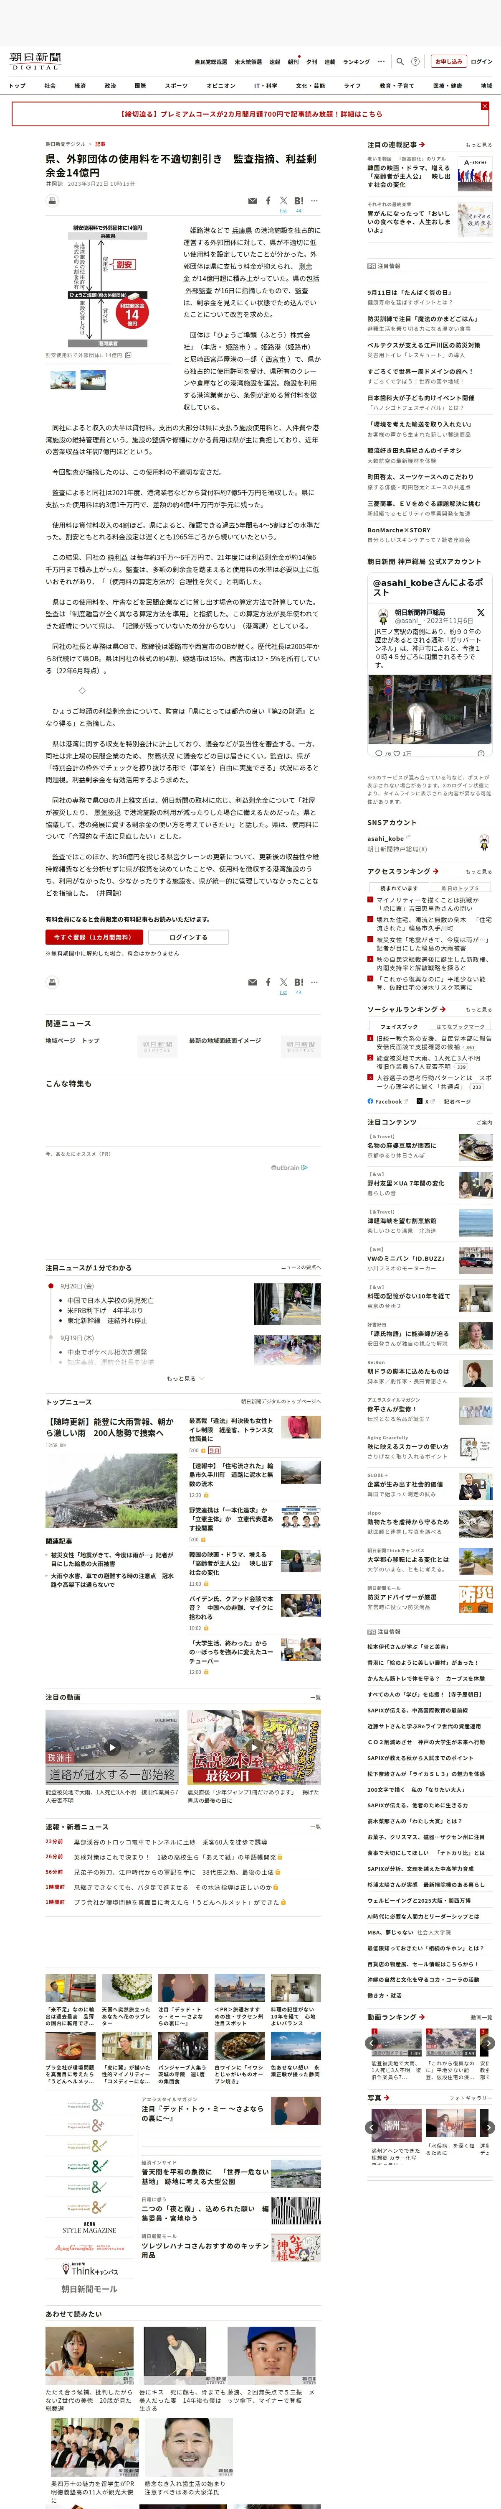501x2509 pixels.
Task: Bookmark article with Hatena B! icon at top
Action: click(299, 201)
